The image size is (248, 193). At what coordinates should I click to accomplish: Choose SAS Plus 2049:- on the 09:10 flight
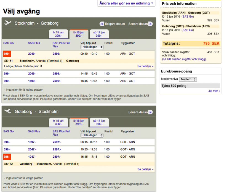click(x=32, y=54)
